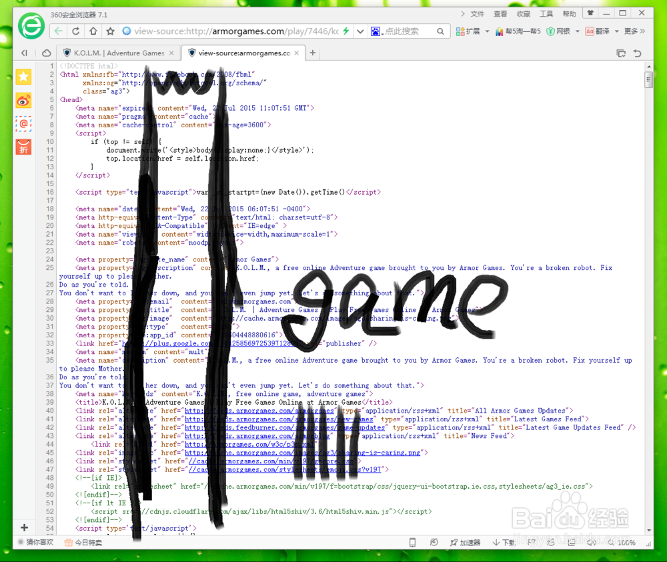Click the vertical scrollbar thumb
The image size is (667, 562).
click(649, 79)
